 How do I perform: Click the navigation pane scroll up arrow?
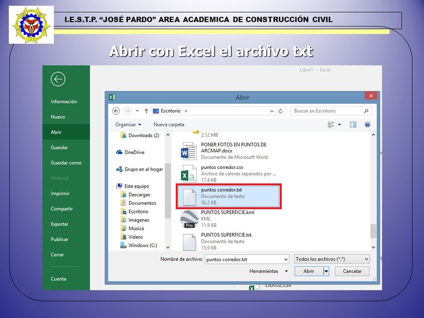[x=168, y=135]
